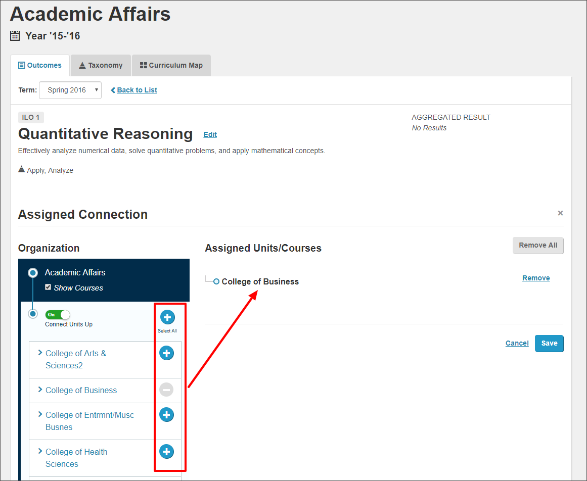Click College of Entrmnt/Musc Busnes link

click(90, 421)
